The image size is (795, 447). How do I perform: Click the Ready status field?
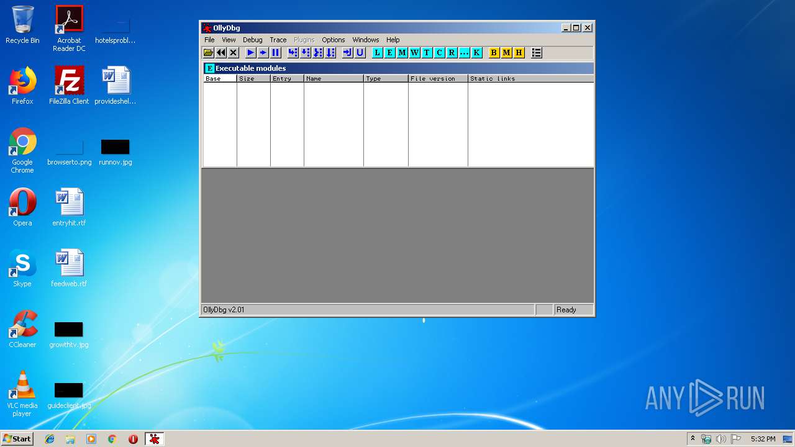tap(573, 310)
